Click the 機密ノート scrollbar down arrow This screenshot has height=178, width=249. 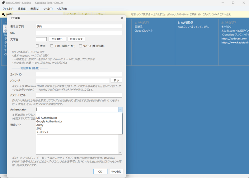coord(120,152)
